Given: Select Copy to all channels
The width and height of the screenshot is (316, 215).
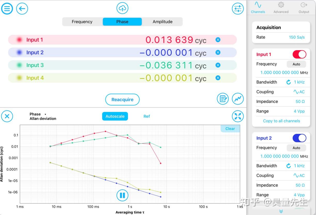Looking at the screenshot, I should point(281,121).
